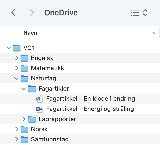
Task: Click the forward navigation arrow
Action: coord(32,12)
